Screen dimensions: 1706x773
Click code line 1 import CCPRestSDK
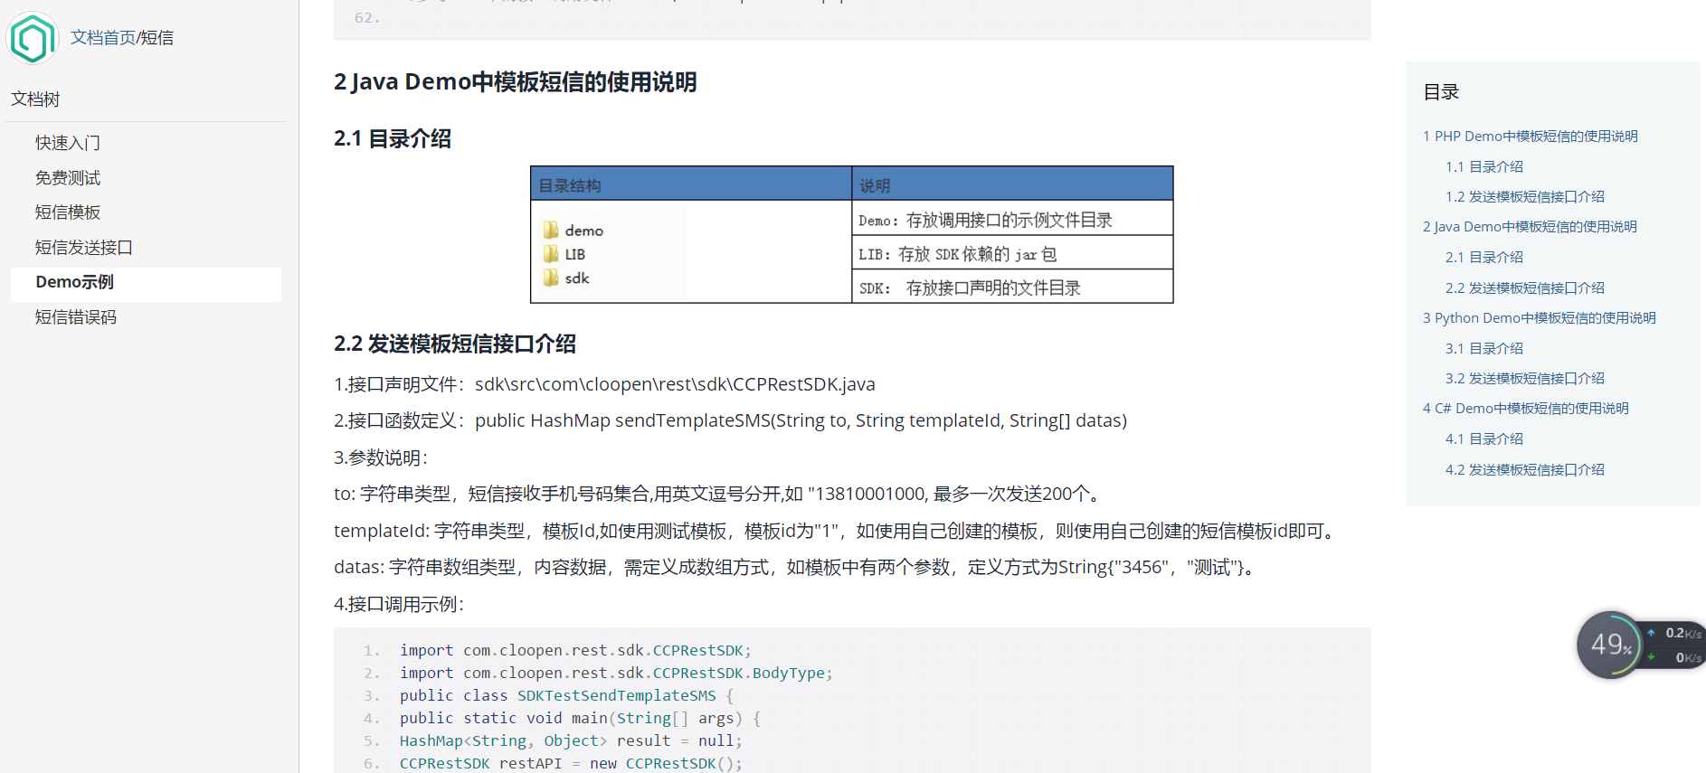pyautogui.click(x=575, y=651)
